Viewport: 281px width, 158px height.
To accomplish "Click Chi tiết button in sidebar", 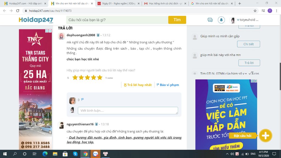I will click(x=249, y=44).
